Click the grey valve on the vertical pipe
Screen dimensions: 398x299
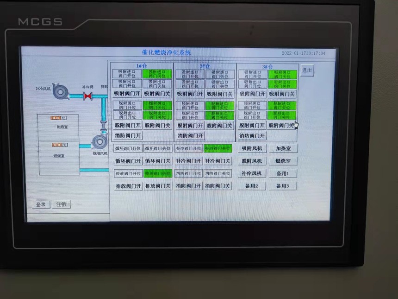pyautogui.click(x=104, y=126)
